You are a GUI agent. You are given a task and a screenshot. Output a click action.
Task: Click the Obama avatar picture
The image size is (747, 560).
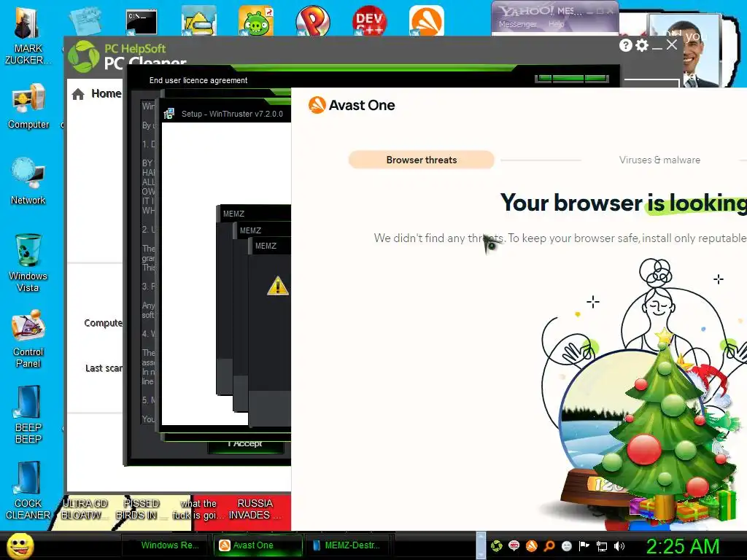pyautogui.click(x=684, y=50)
